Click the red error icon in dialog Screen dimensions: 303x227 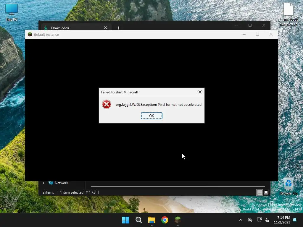pos(107,104)
